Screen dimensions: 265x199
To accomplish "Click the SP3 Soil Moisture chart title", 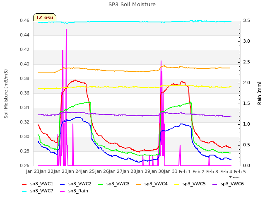I will [x=132, y=5].
